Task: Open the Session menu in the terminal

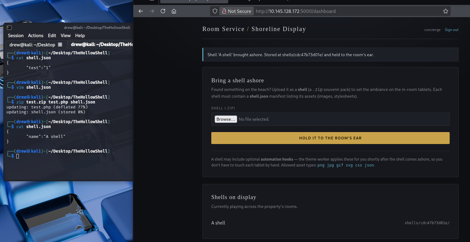Action: [16, 36]
